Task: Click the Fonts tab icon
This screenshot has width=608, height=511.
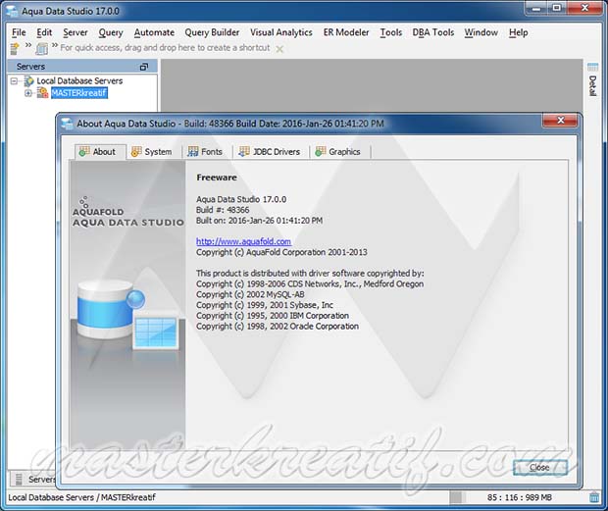Action: tap(193, 152)
